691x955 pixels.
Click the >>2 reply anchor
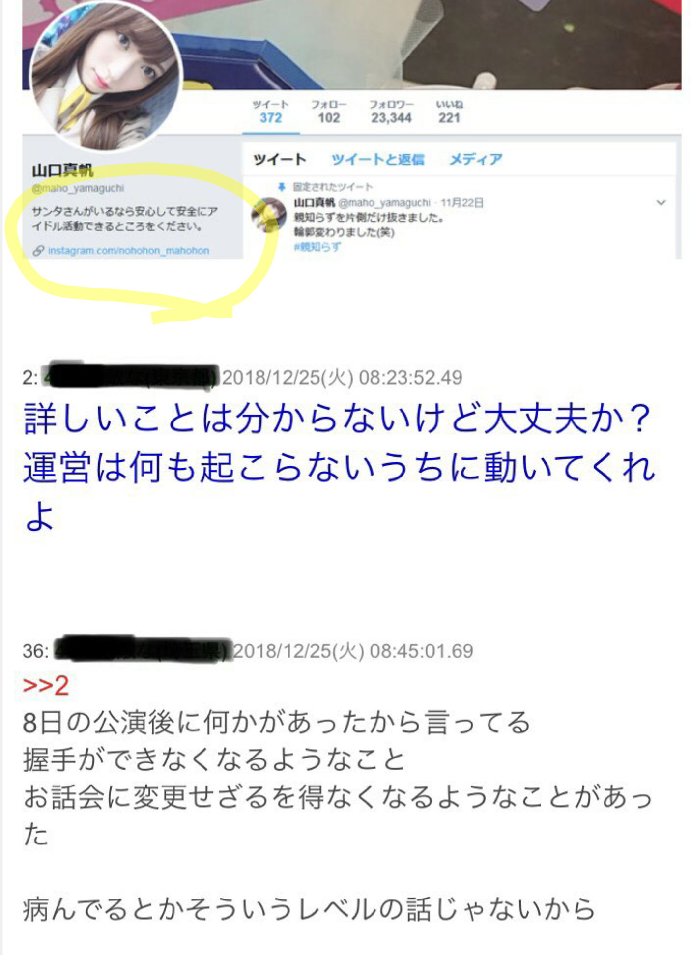[46, 685]
